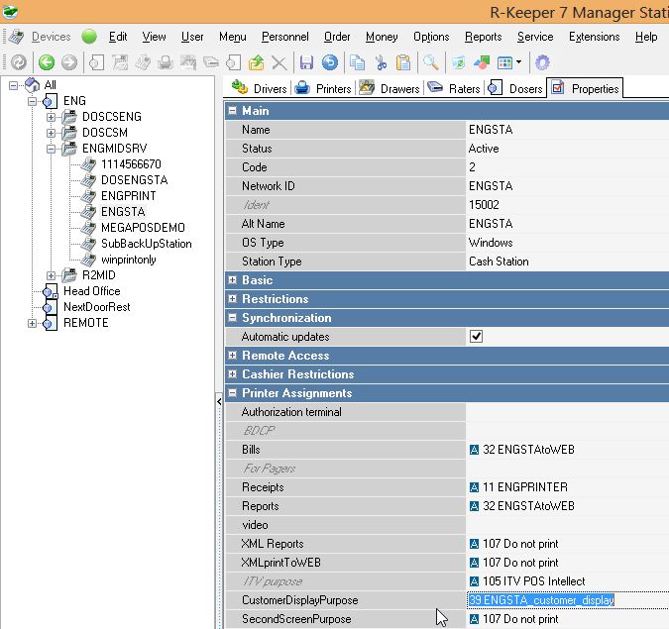Click the delete X toolbar icon
This screenshot has width=669, height=629.
(x=279, y=62)
